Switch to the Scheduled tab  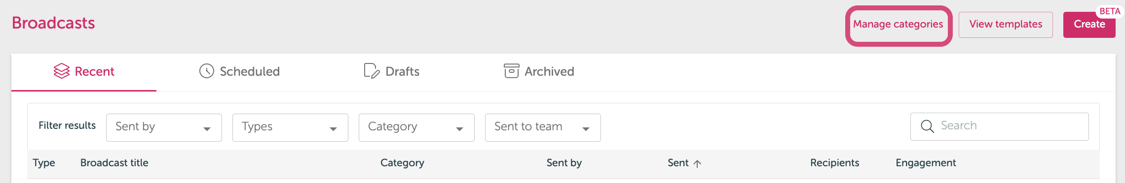(x=240, y=72)
